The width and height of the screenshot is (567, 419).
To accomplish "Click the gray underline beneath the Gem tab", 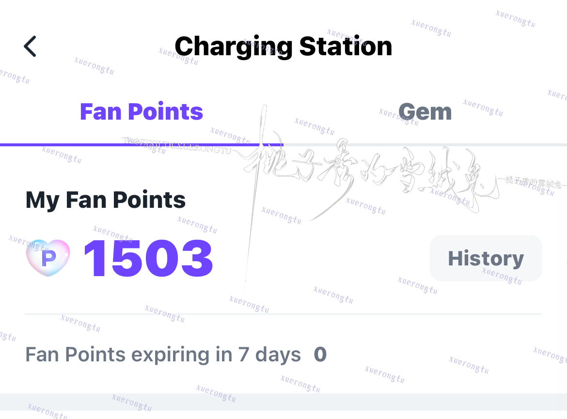I will pos(425,145).
